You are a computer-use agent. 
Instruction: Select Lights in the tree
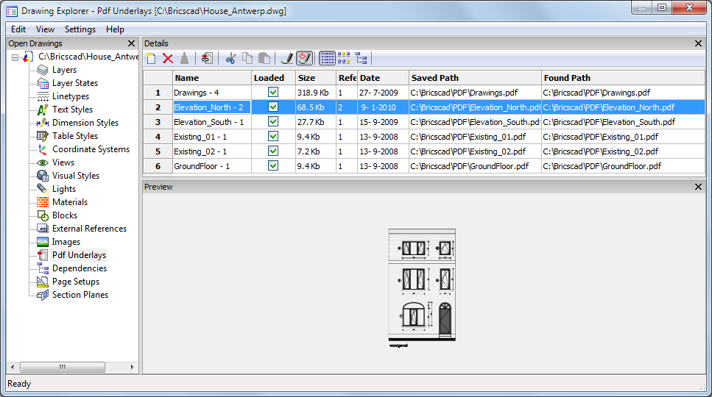click(63, 188)
